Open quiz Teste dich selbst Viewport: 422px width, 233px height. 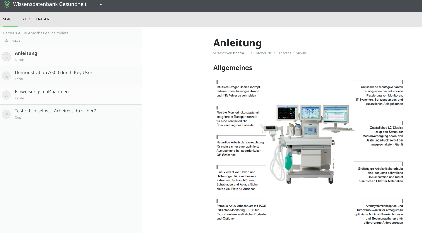(x=71, y=114)
